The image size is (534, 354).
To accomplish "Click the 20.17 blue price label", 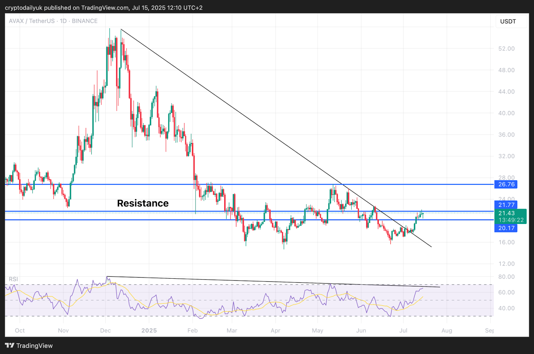I will pyautogui.click(x=506, y=228).
